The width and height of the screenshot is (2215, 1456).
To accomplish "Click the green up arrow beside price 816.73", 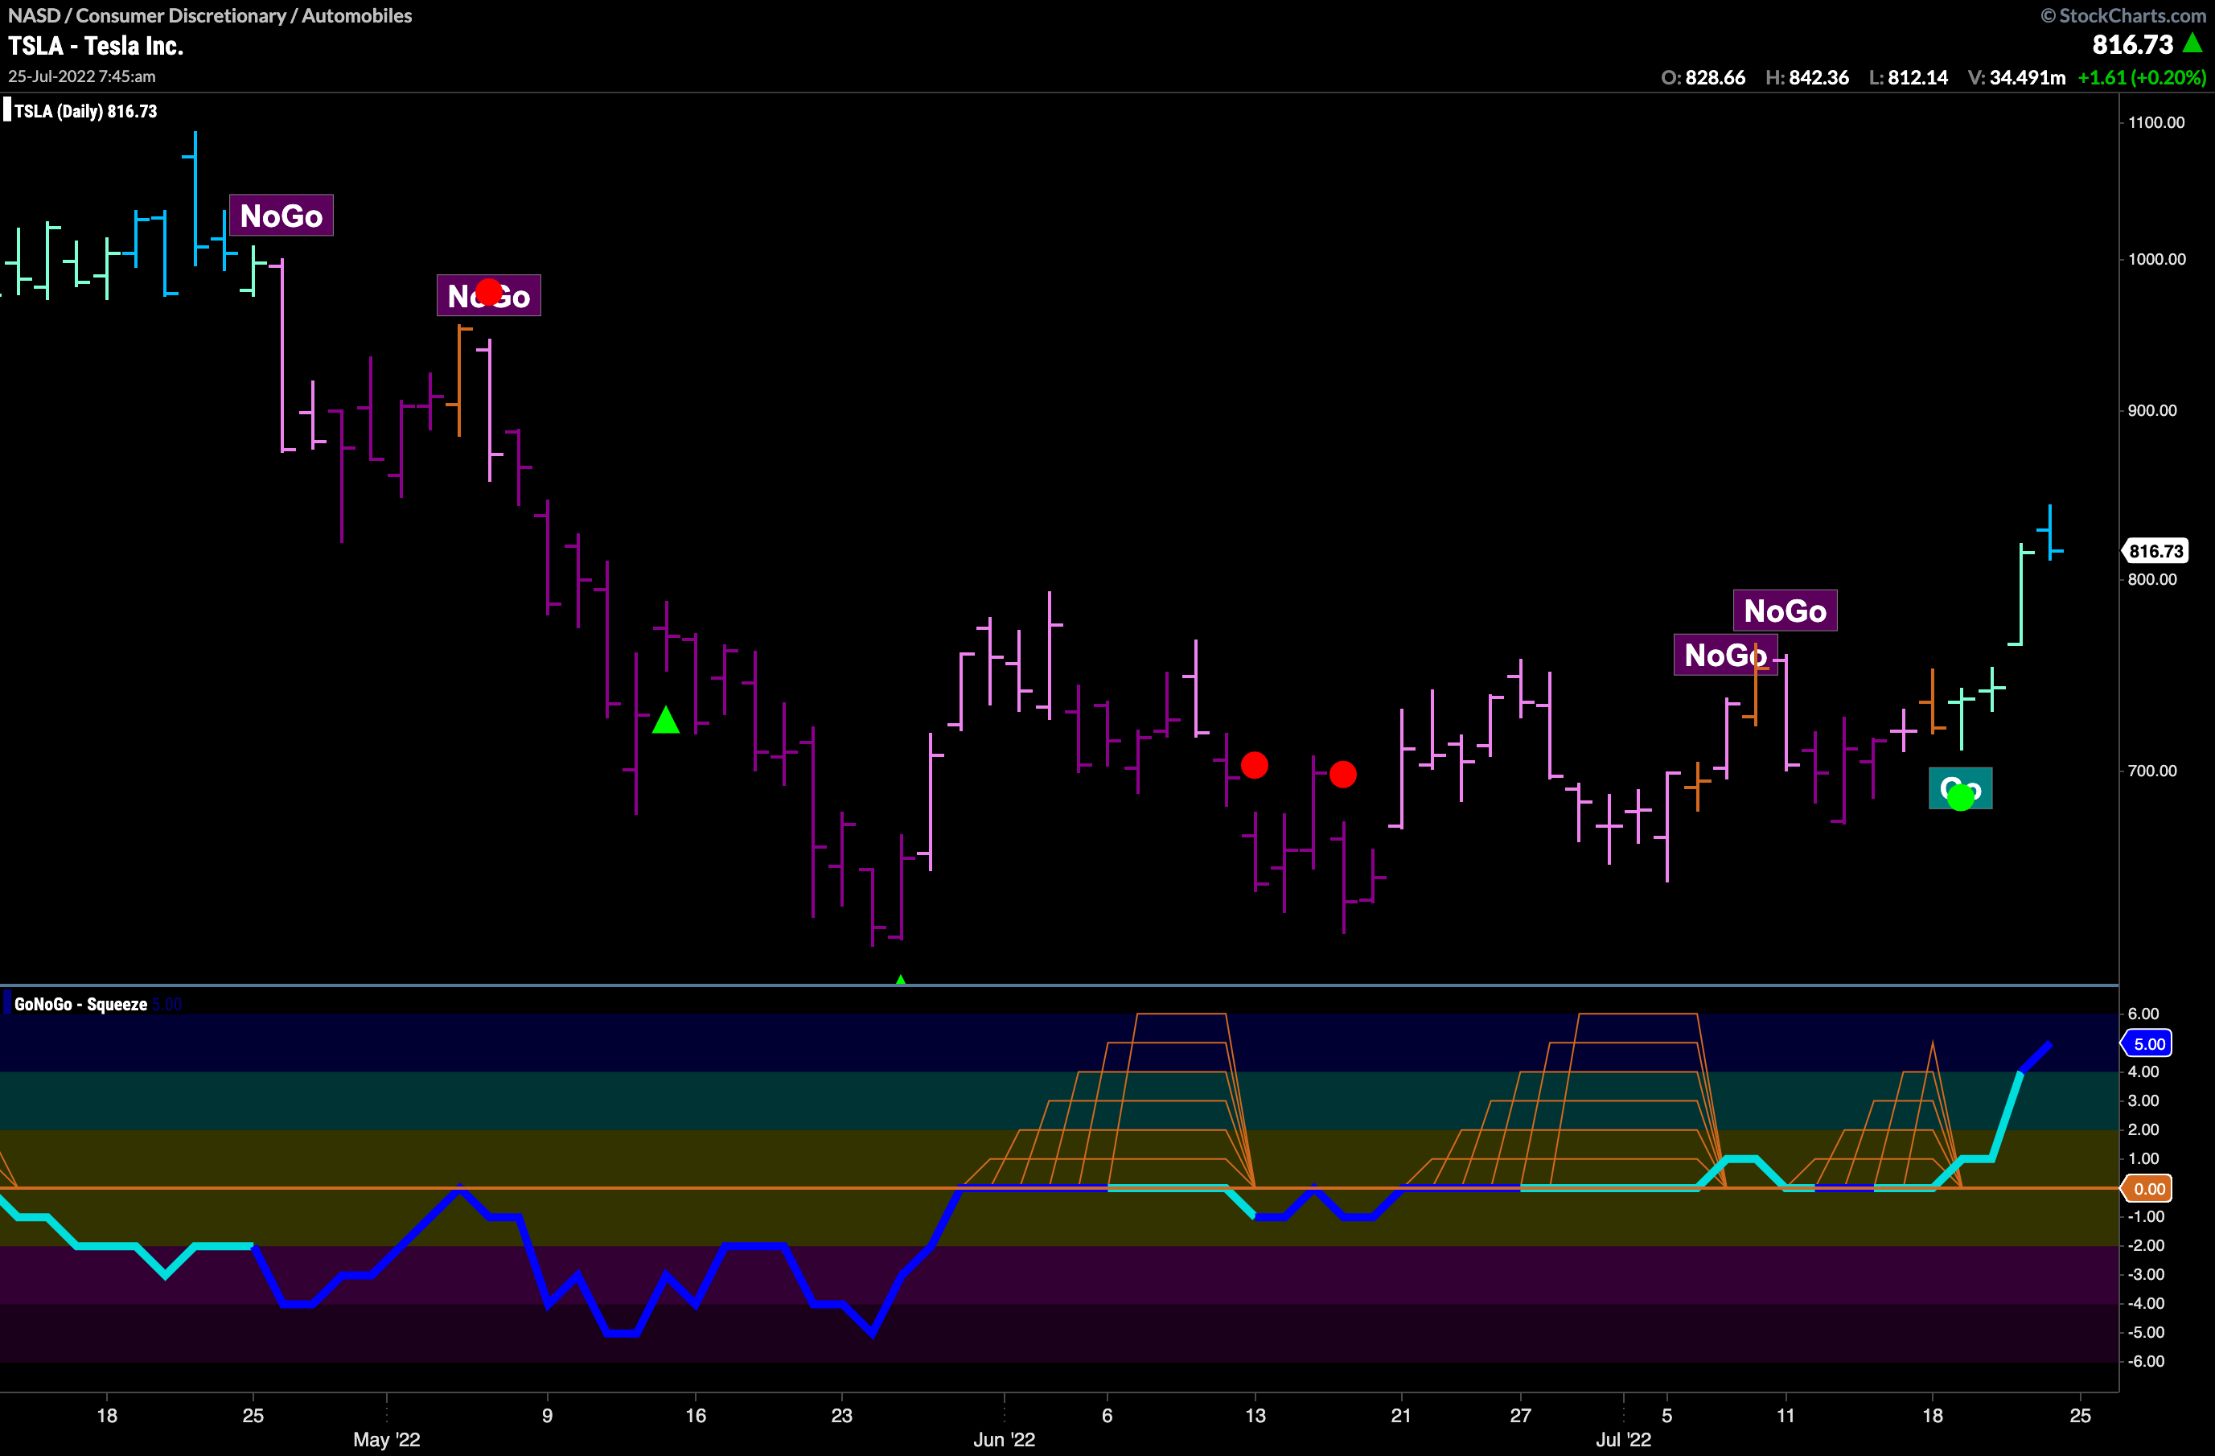I will (x=2192, y=43).
